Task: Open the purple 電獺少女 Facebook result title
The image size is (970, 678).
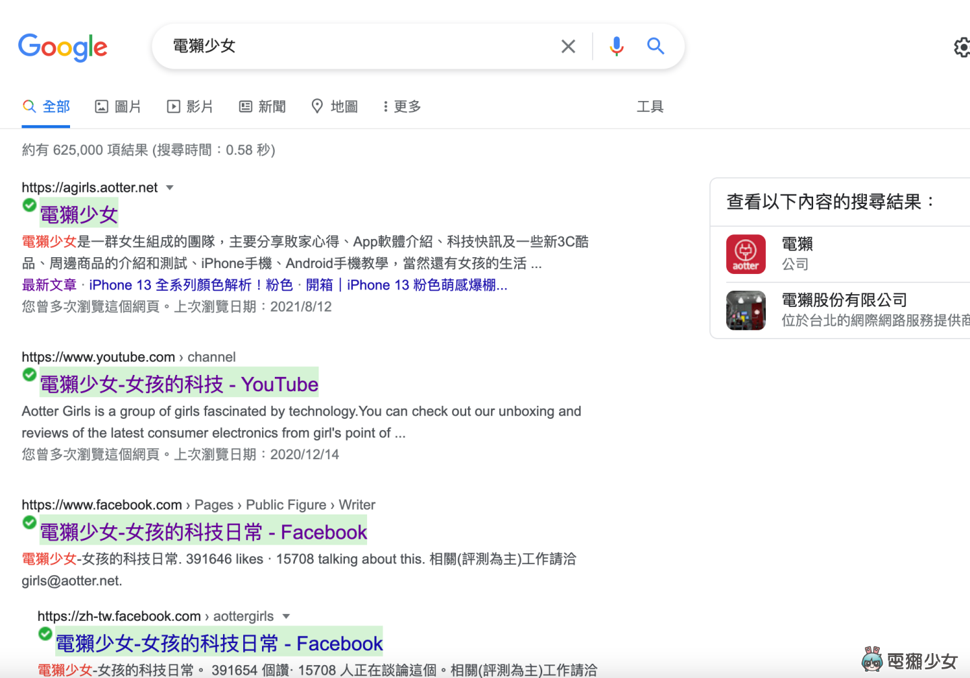Action: coord(203,532)
